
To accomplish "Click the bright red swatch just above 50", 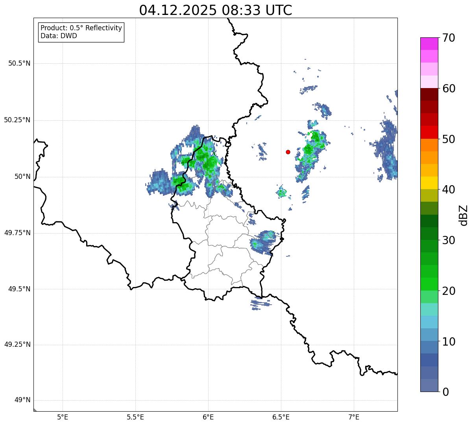I will 429,132.
